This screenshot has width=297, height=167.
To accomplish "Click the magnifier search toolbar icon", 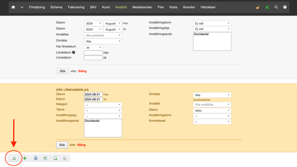I will (x=14, y=158).
